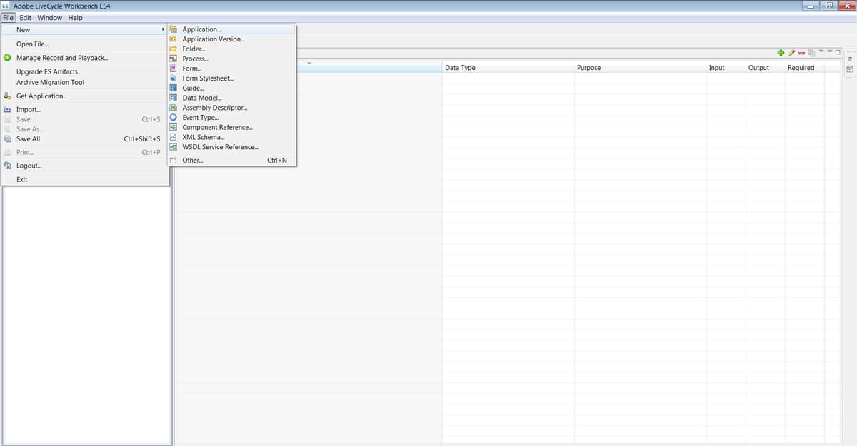
Task: Expand the New submenu arrow
Action: point(163,29)
